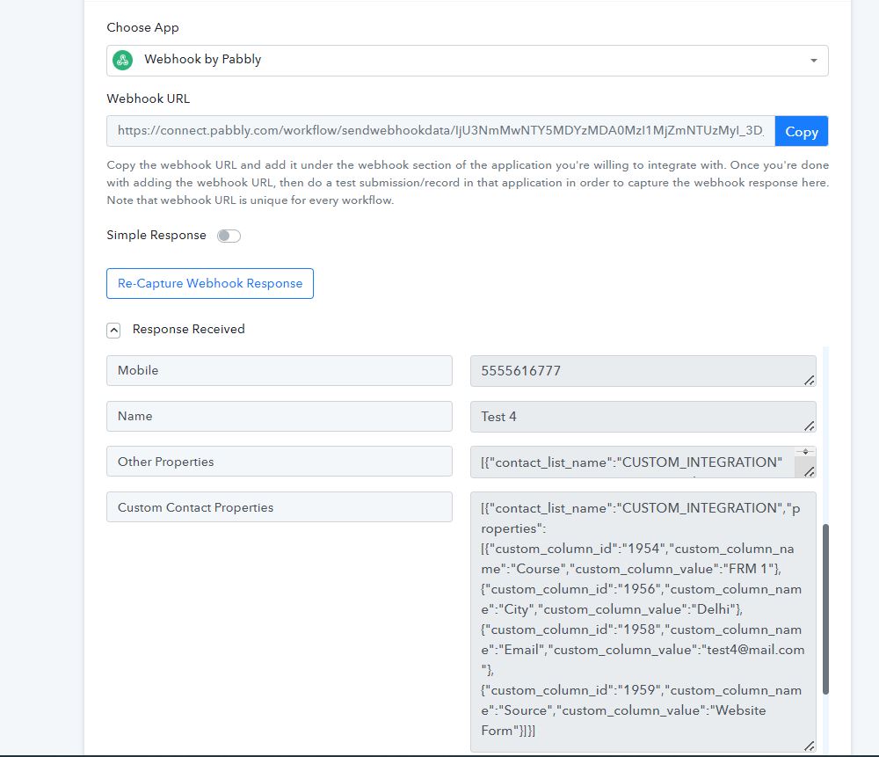Open the Choose App dropdown
879x757 pixels.
(x=467, y=61)
